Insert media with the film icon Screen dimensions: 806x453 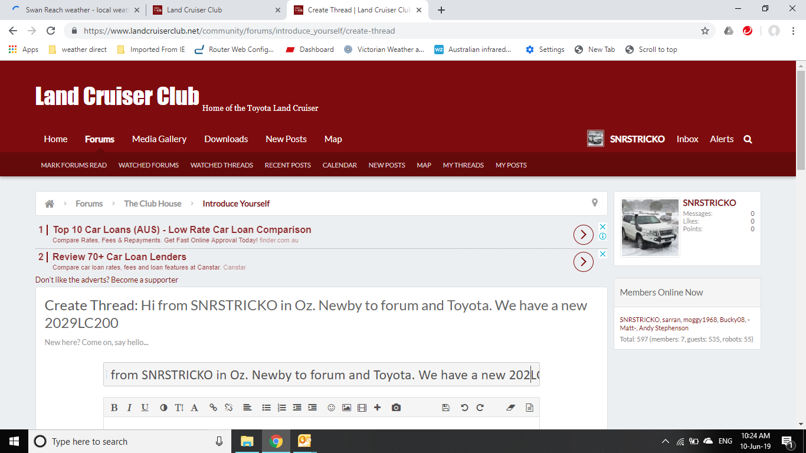[x=362, y=408]
